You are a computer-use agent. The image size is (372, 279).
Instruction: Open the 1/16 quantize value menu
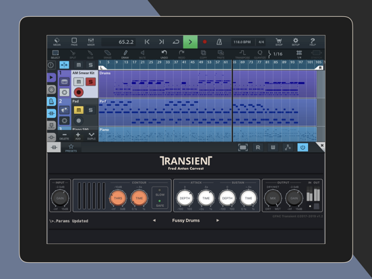(x=276, y=54)
